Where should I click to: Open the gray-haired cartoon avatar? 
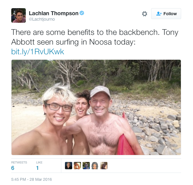point(95,166)
